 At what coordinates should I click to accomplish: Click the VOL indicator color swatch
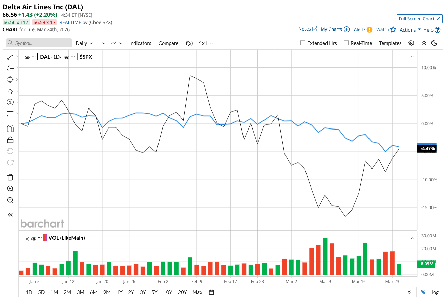pyautogui.click(x=45, y=238)
